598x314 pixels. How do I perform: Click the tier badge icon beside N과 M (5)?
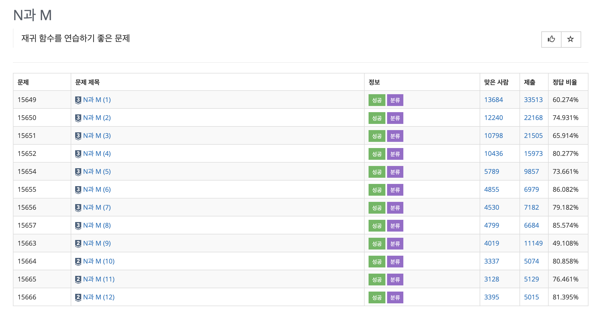coord(78,172)
